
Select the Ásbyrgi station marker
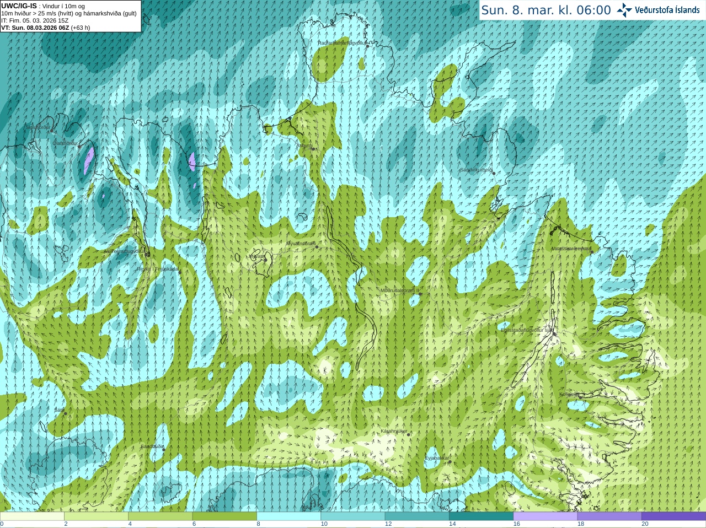tap(313, 149)
